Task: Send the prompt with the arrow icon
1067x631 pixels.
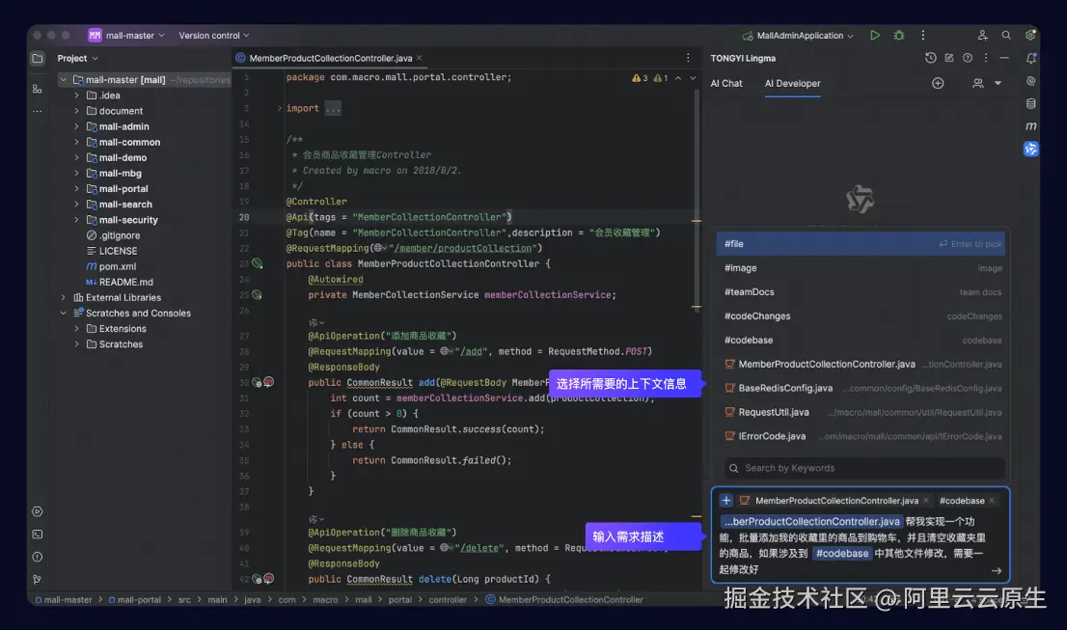Action: (997, 571)
